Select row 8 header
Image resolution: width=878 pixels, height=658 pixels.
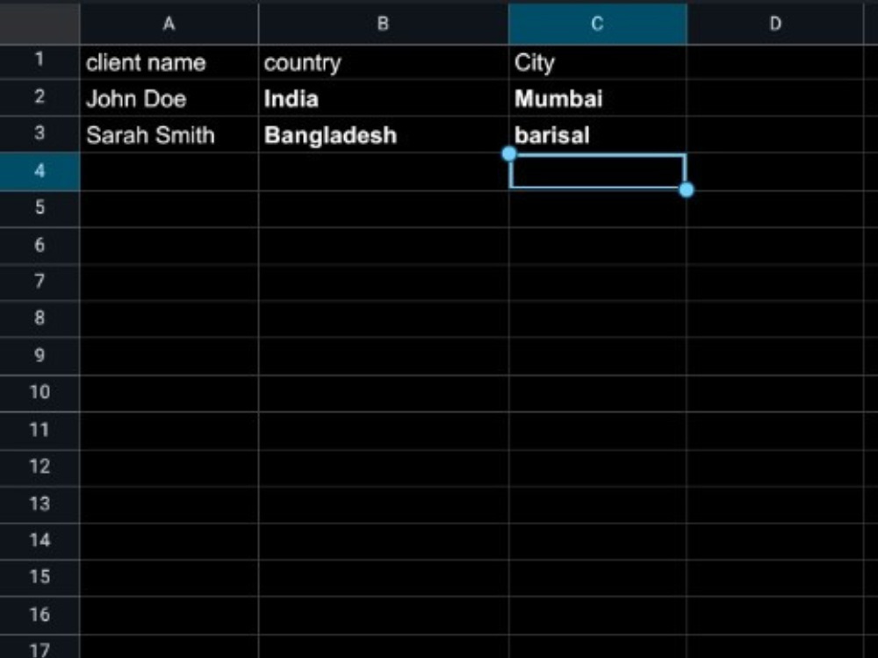[40, 318]
